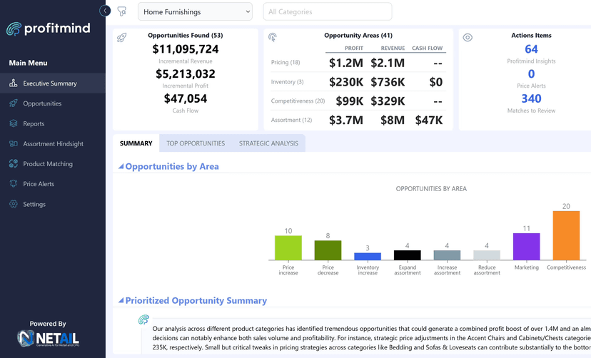This screenshot has height=358, width=591.
Task: Open the 340 Matches to Review link
Action: (531, 99)
